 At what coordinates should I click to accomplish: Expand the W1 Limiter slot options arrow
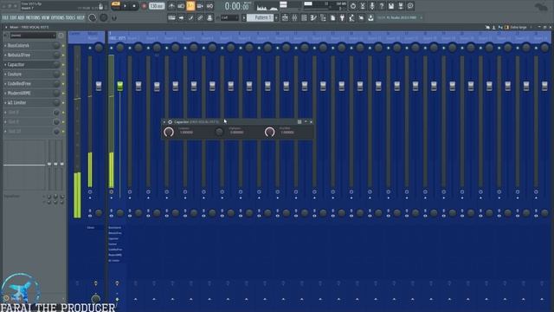tap(5, 102)
